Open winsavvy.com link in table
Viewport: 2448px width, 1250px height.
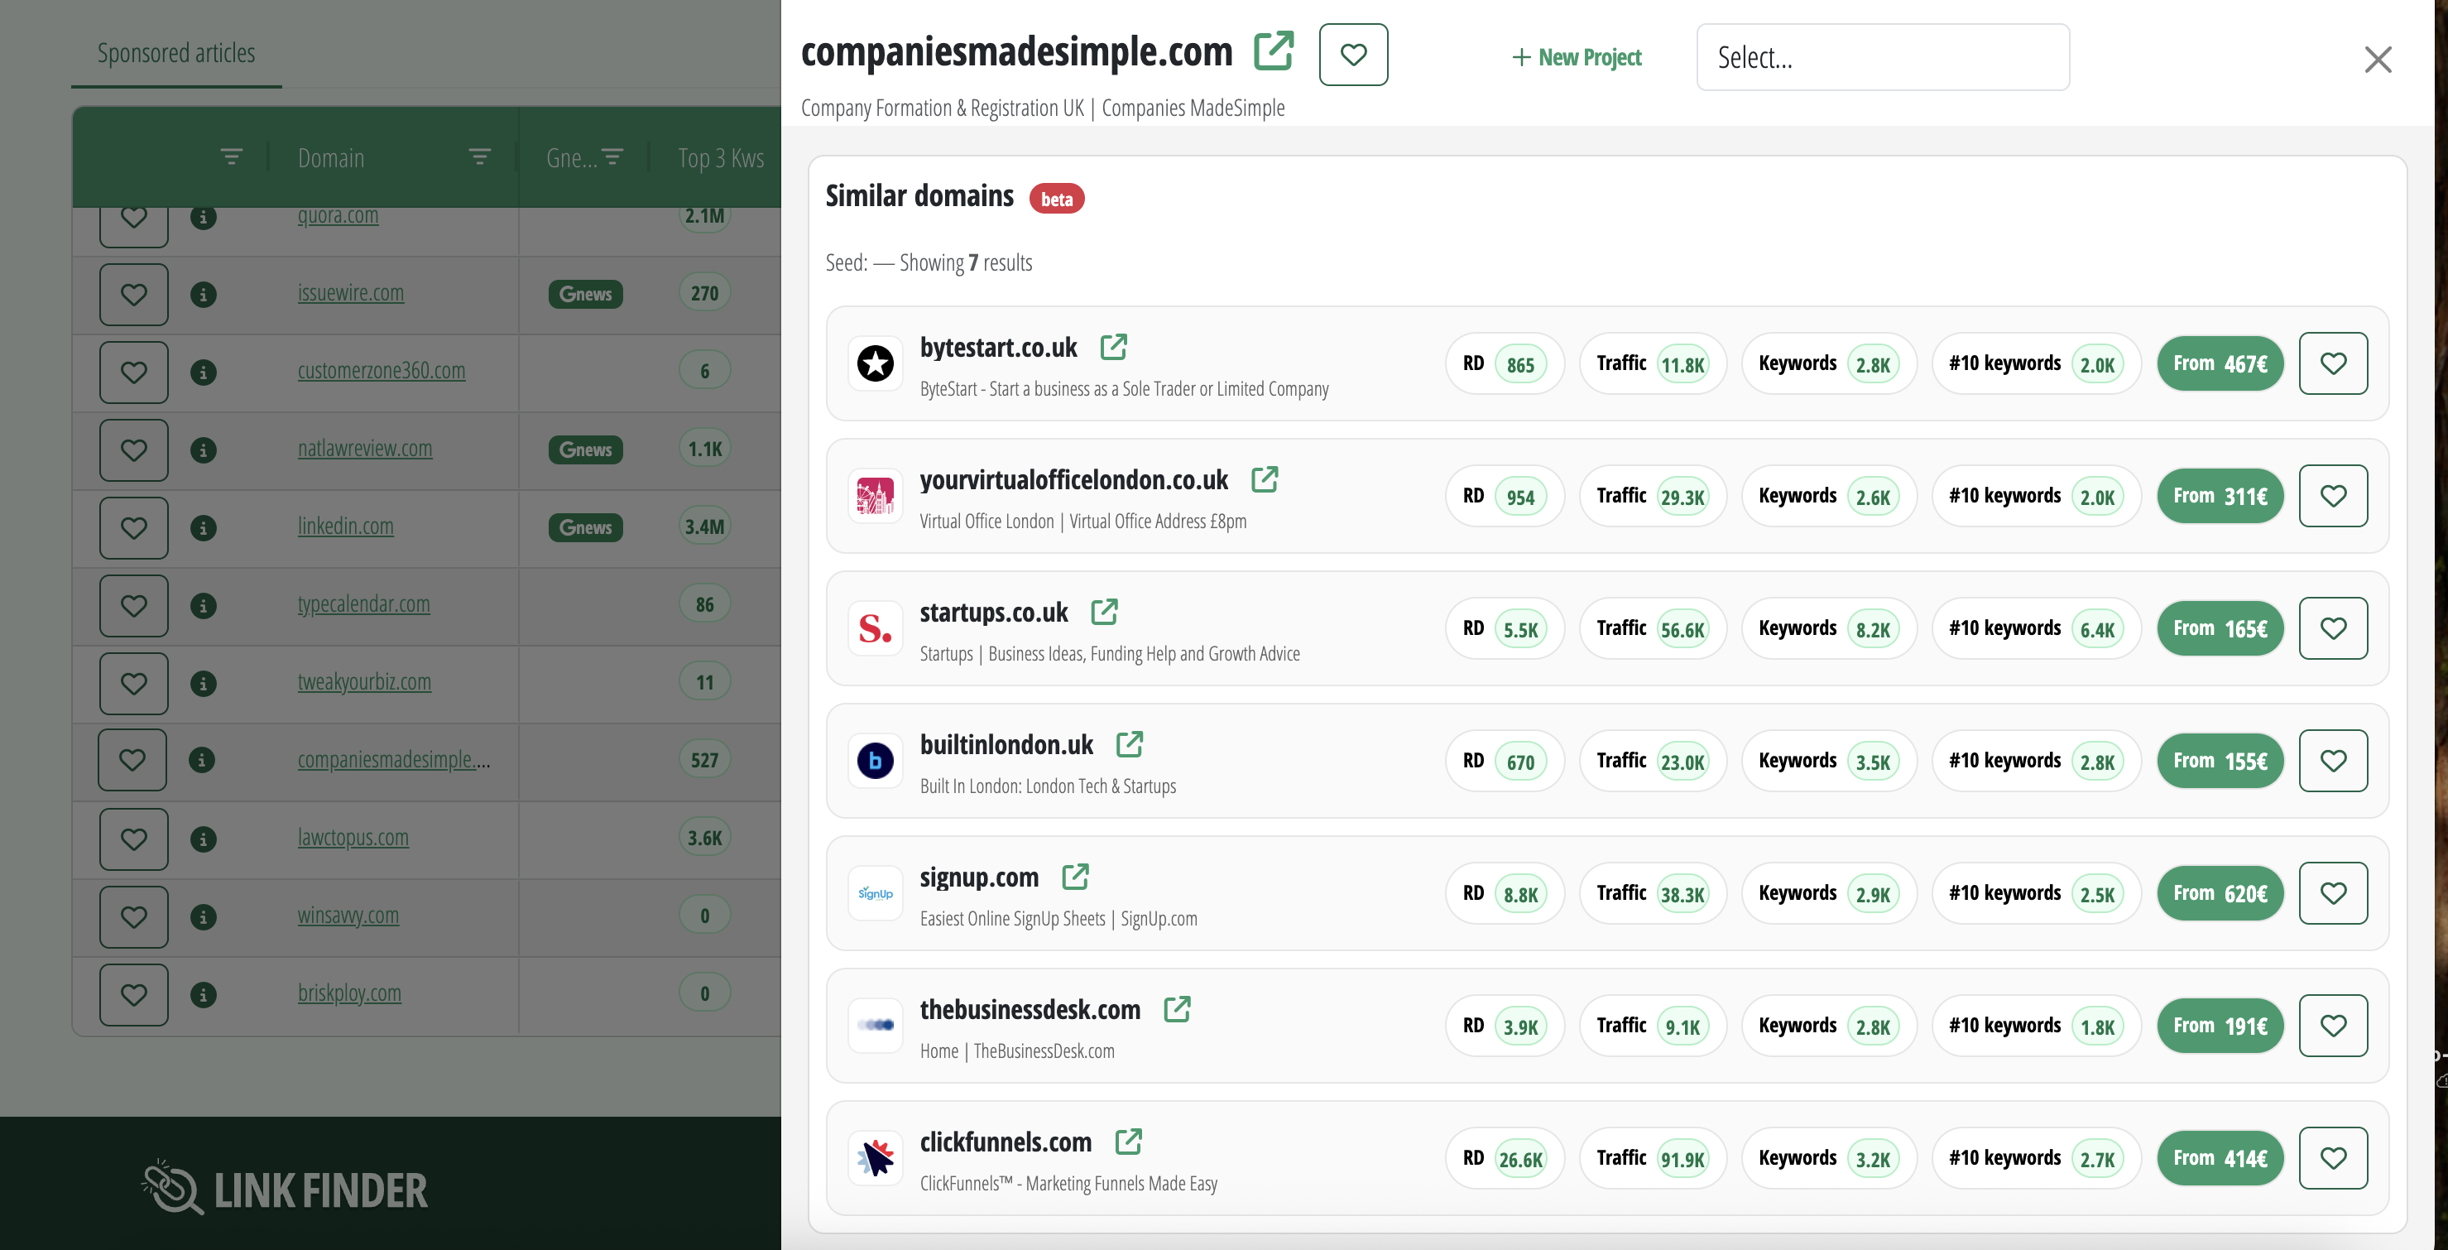[x=348, y=916]
